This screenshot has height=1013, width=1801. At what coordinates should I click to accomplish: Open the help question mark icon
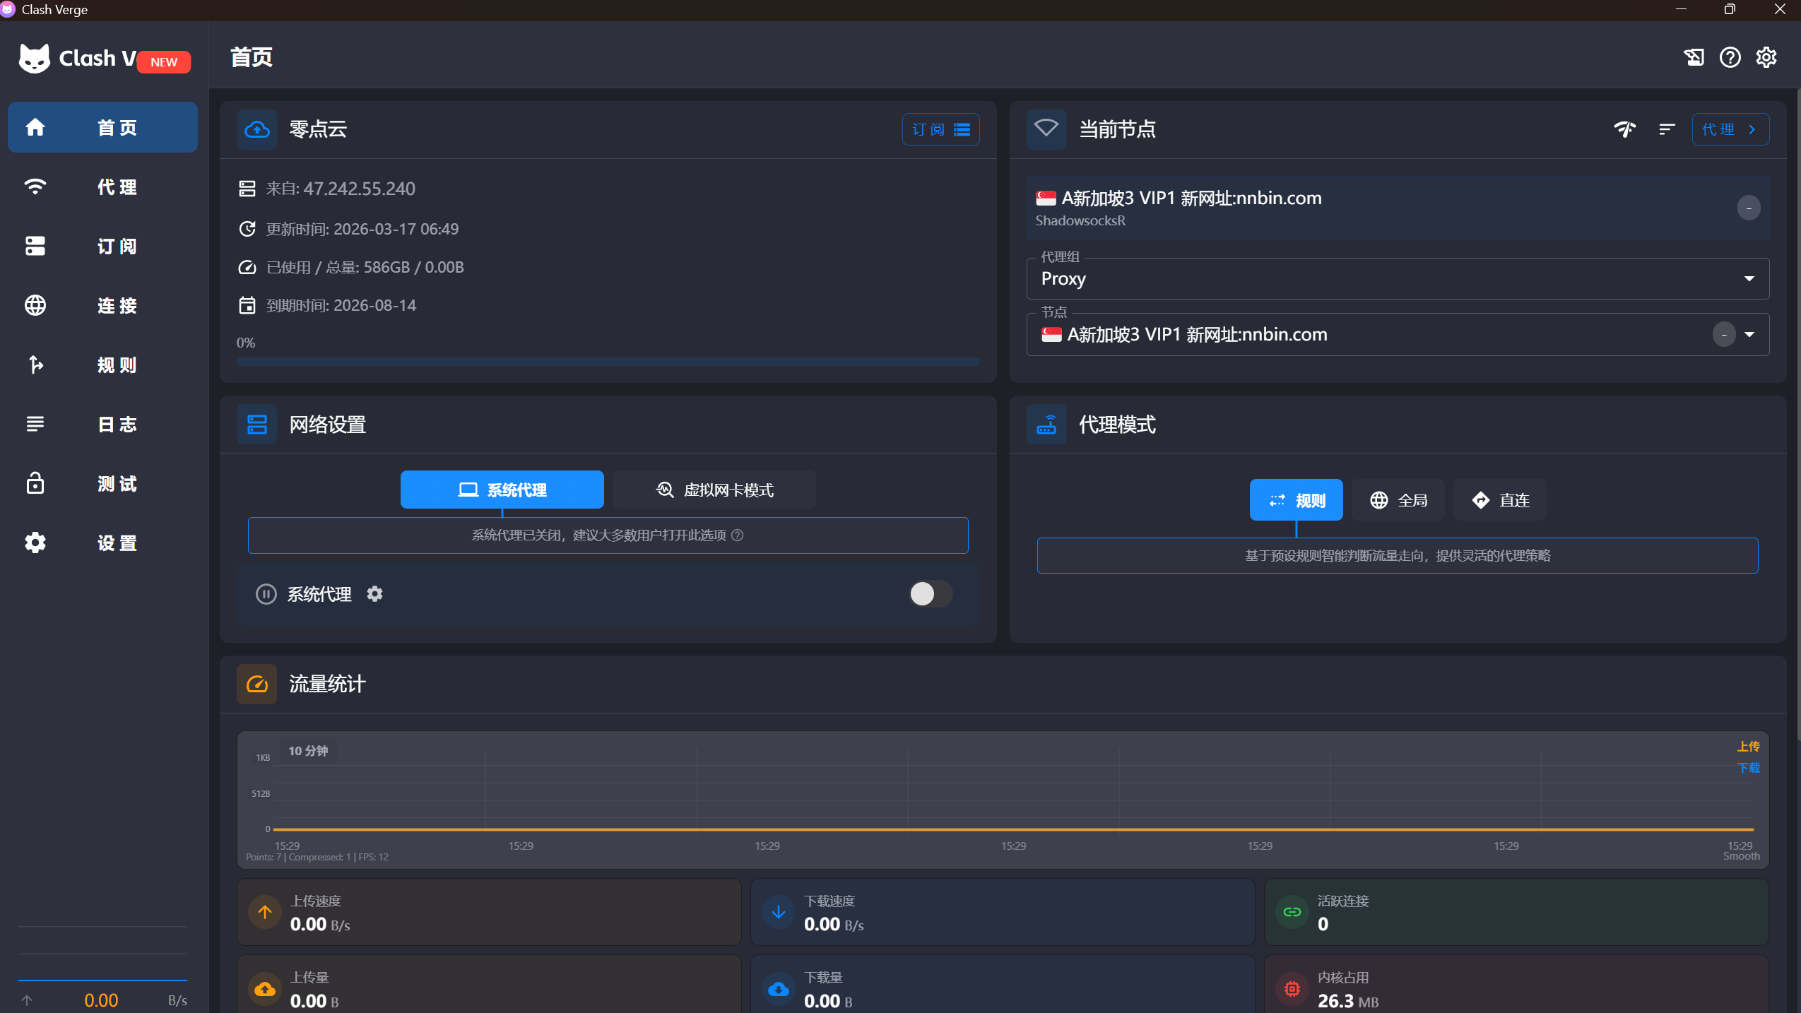[x=1730, y=57]
